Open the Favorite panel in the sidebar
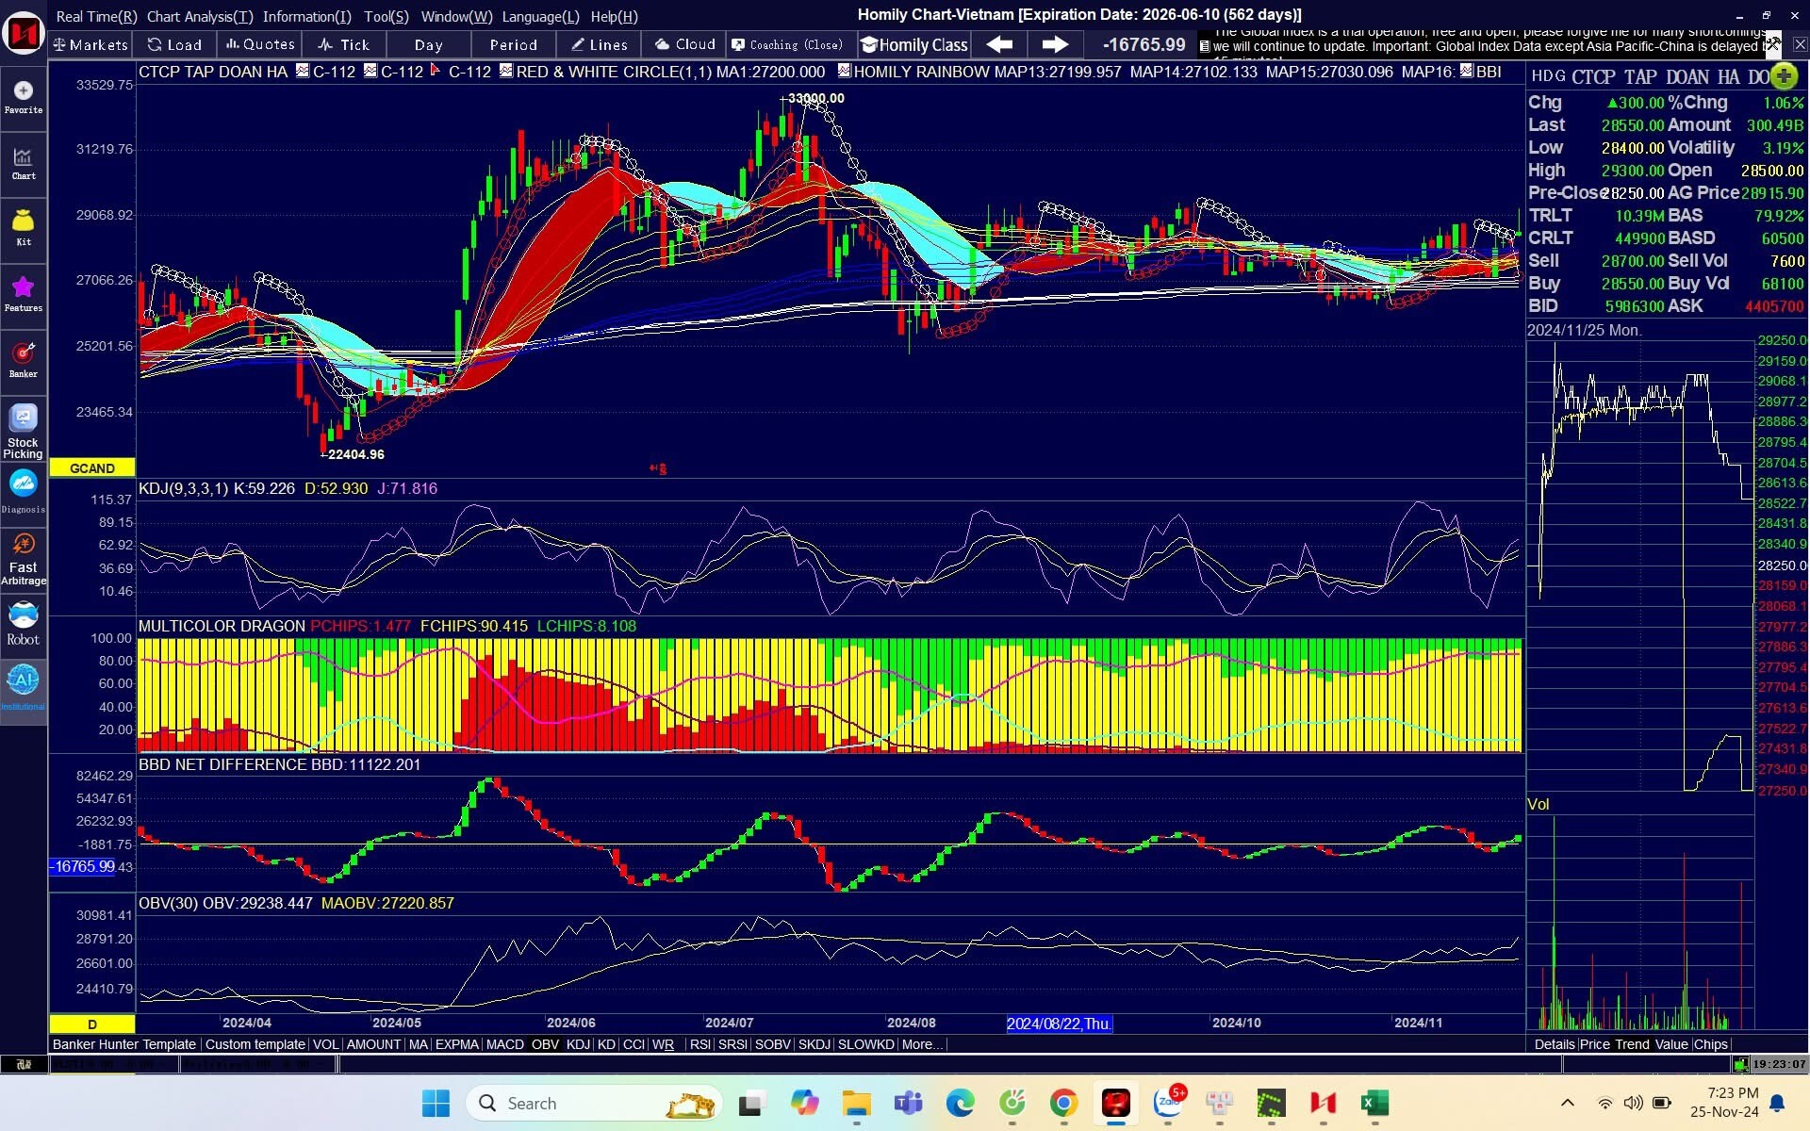This screenshot has height=1131, width=1810. point(24,97)
